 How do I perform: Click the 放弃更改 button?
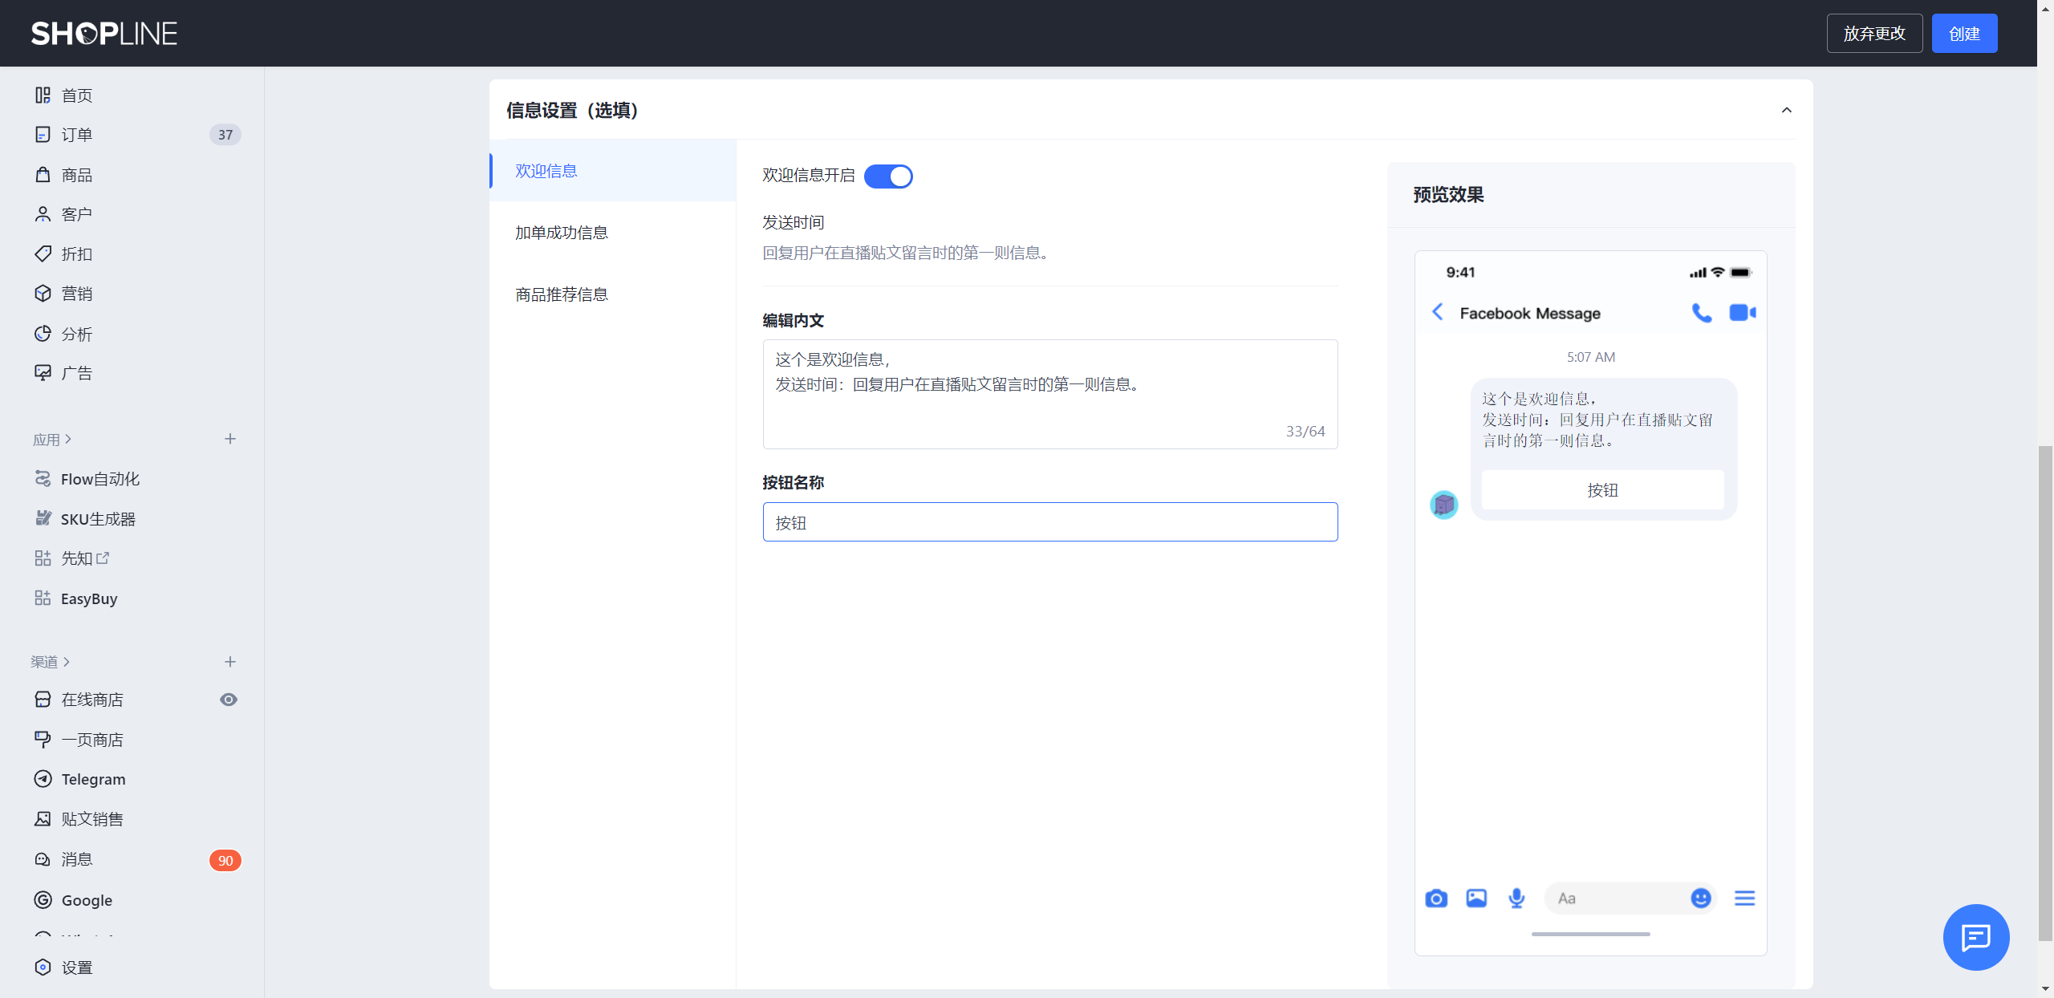point(1874,34)
